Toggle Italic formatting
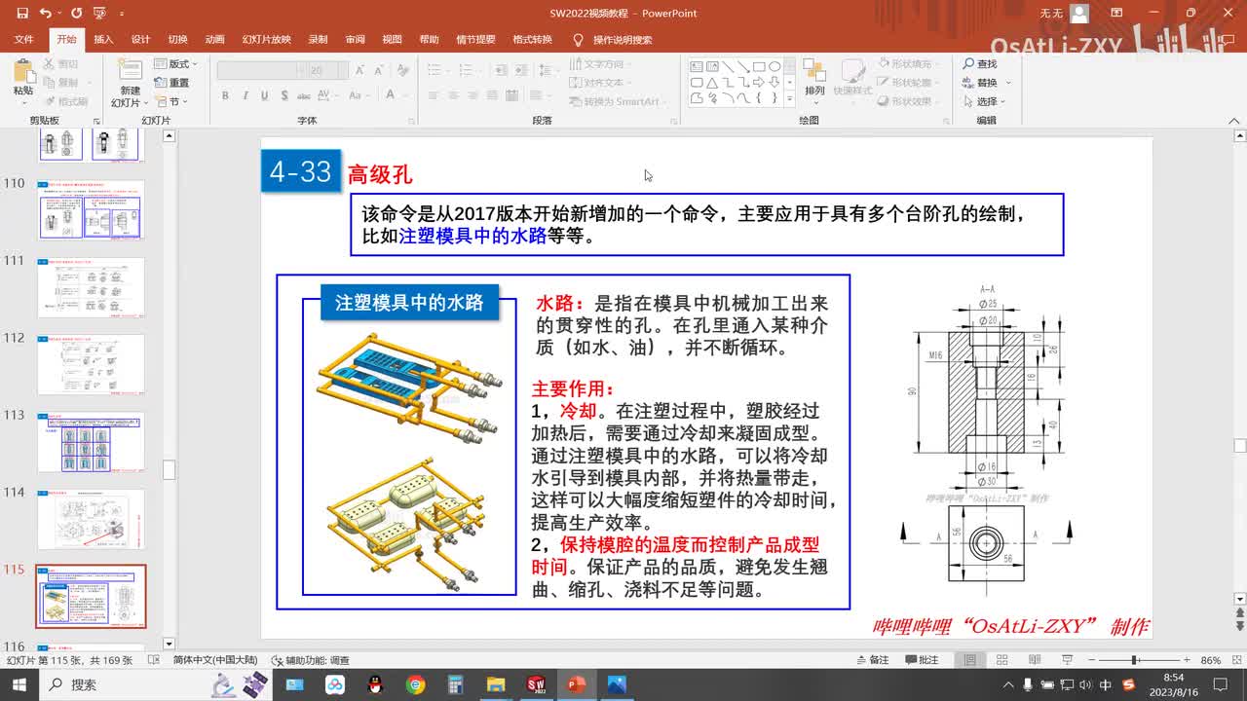The image size is (1247, 701). pos(246,95)
